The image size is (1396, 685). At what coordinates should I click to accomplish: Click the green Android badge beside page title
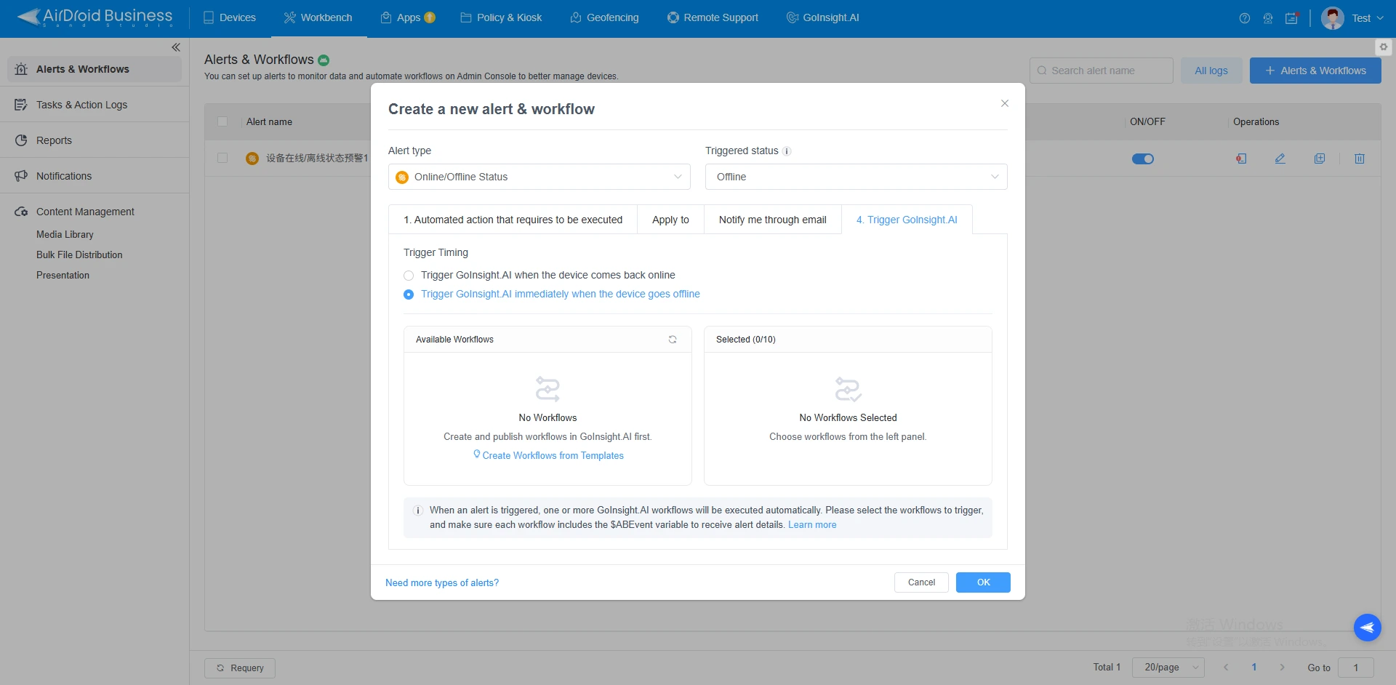tap(324, 60)
